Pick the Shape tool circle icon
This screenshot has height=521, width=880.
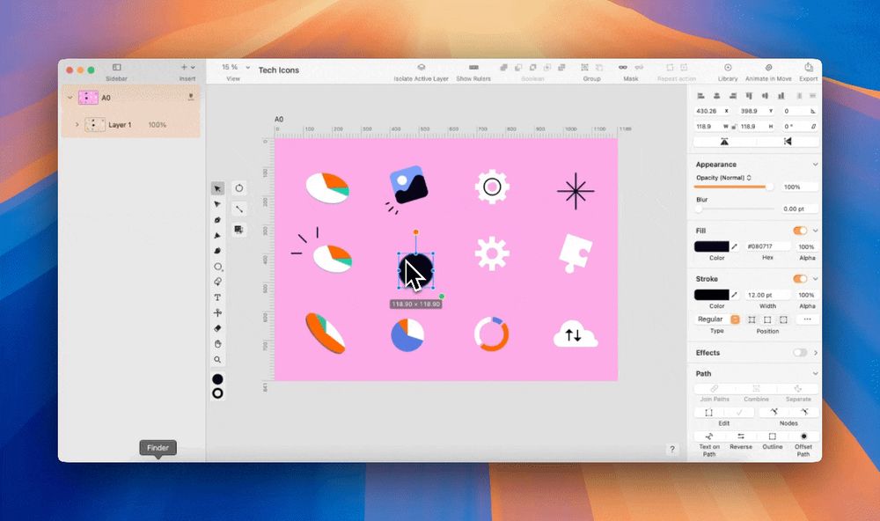217,267
